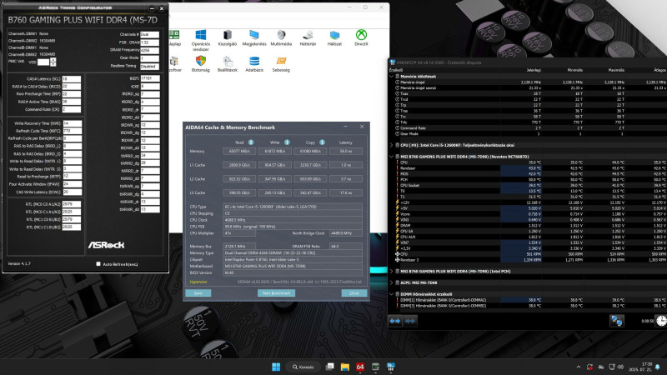This screenshot has width=667, height=375.
Task: Click volume icon in system tray
Action: pos(620,367)
